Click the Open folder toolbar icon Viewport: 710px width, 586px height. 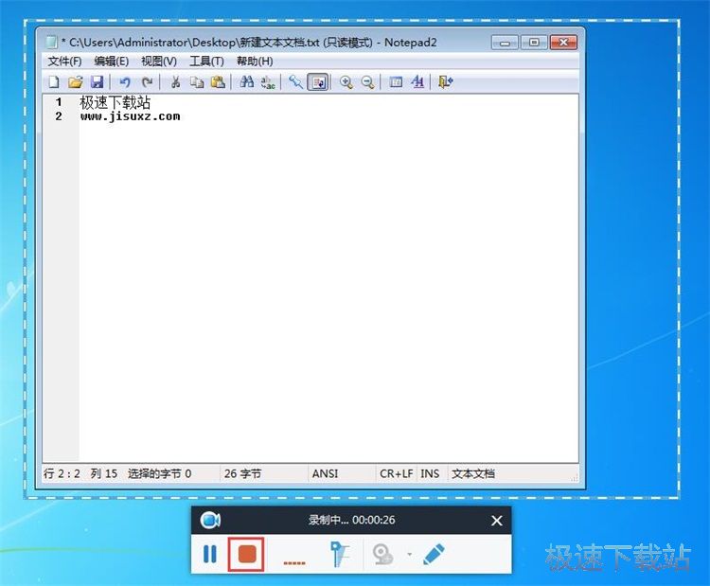point(76,82)
